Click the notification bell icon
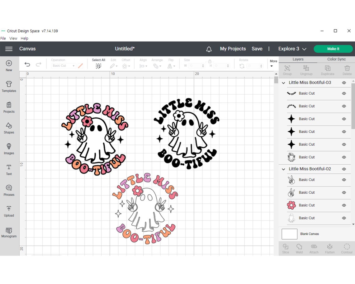 coord(209,49)
